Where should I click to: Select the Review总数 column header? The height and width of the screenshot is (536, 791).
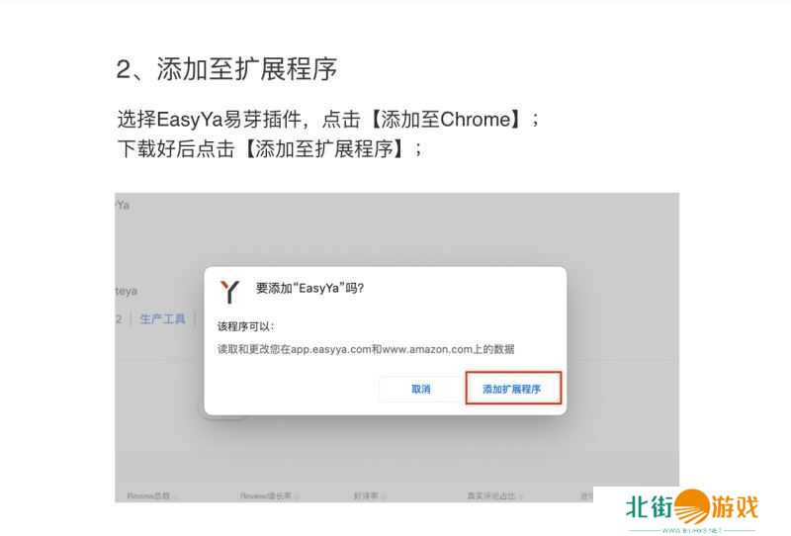coord(149,496)
